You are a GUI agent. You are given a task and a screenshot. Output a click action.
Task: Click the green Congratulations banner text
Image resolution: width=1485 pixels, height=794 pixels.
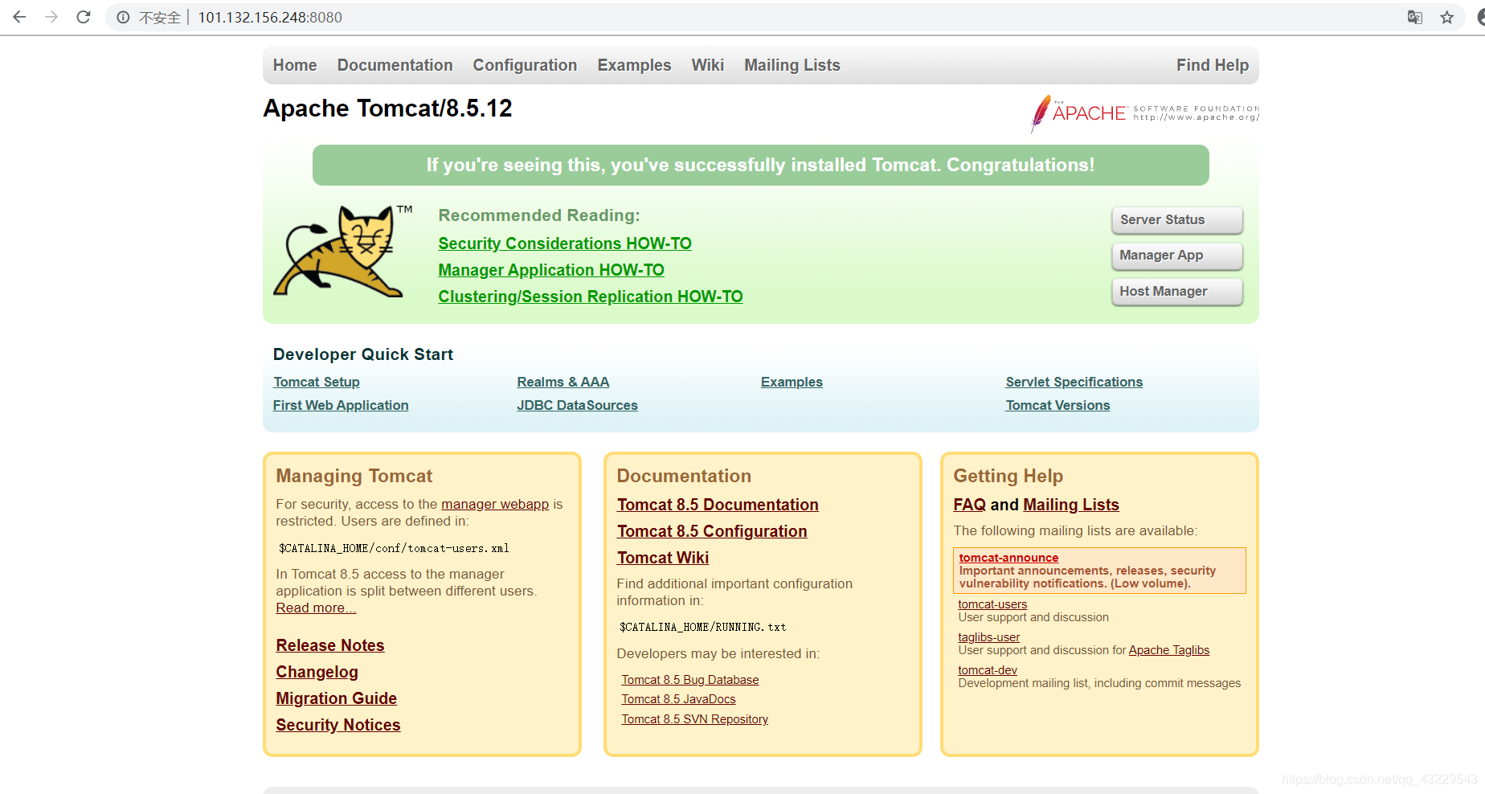(x=760, y=165)
